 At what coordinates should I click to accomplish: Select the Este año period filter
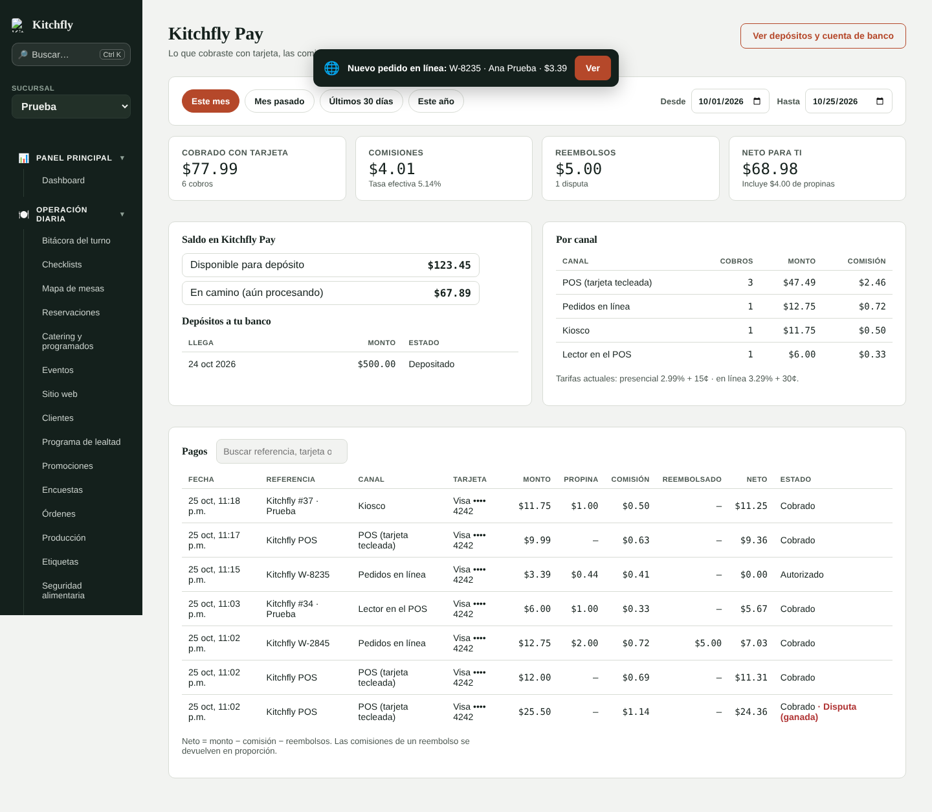[x=436, y=101]
